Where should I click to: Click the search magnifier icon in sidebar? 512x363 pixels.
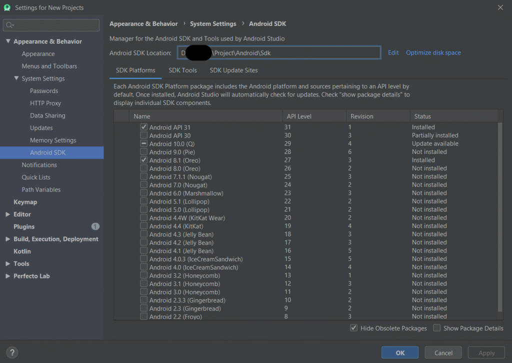point(9,25)
